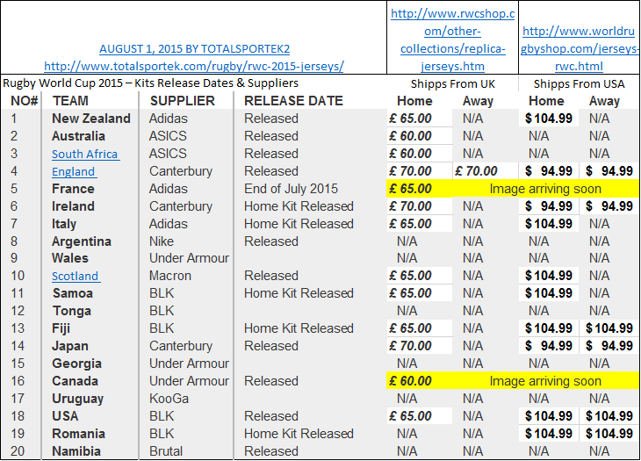Select Australia's £ 60.00 UK home price
Image resolution: width=641 pixels, height=461 pixels.
[410, 136]
